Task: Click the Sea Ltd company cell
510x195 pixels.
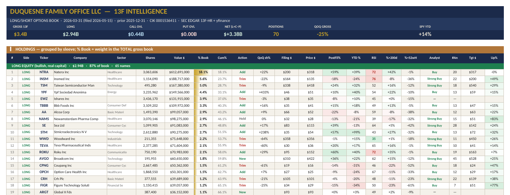Action: pyautogui.click(x=80, y=126)
